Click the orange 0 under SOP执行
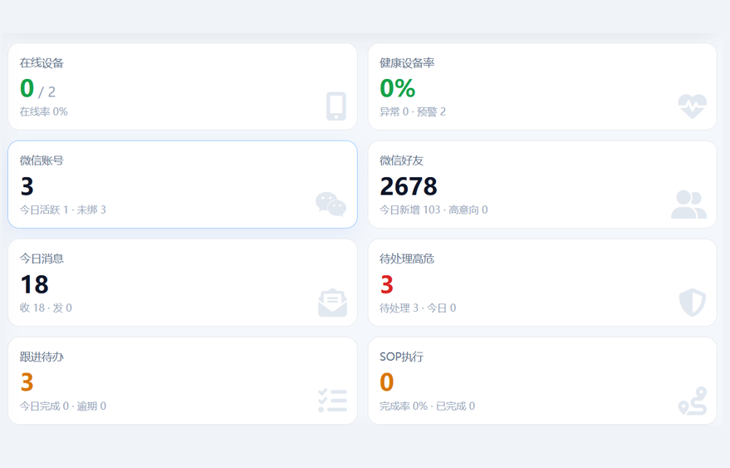 pos(386,382)
